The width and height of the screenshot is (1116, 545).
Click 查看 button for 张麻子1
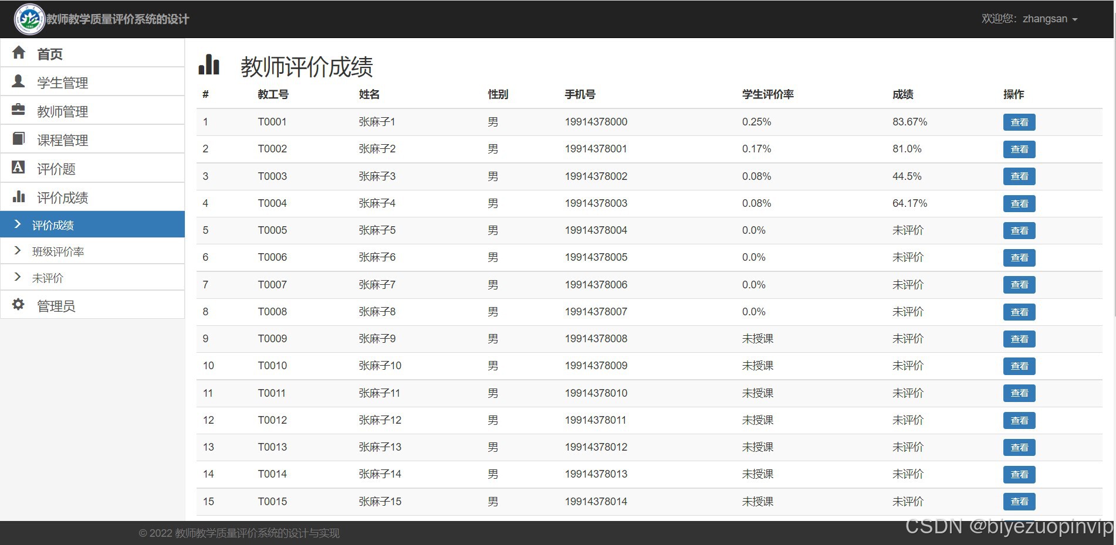click(1019, 122)
